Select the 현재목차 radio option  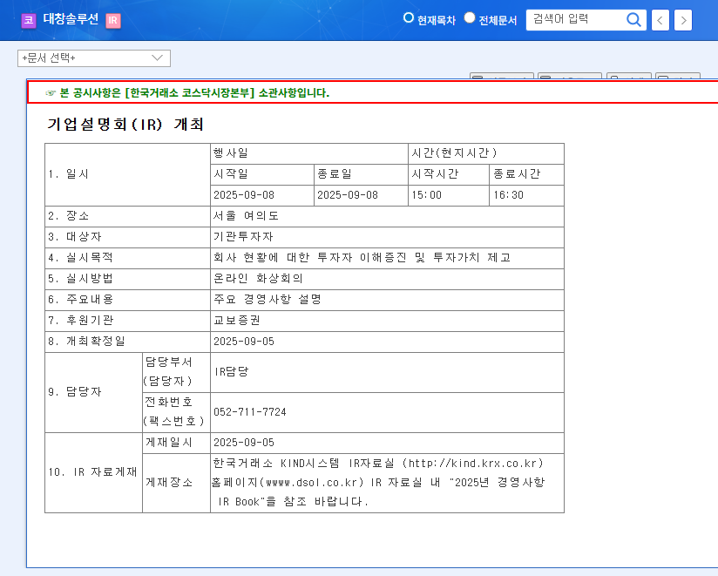coord(409,17)
